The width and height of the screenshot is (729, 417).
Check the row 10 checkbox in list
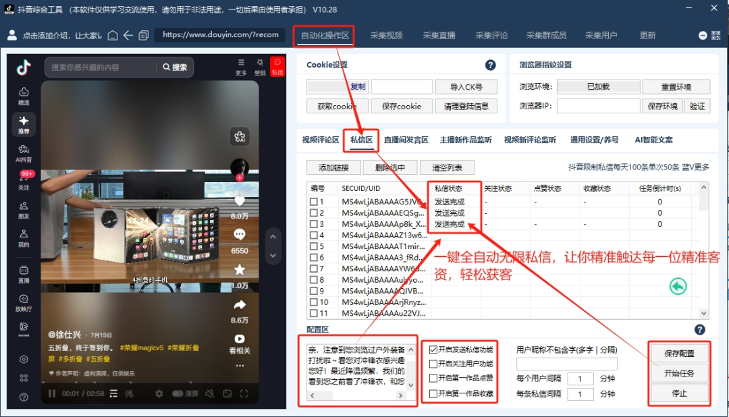[314, 302]
